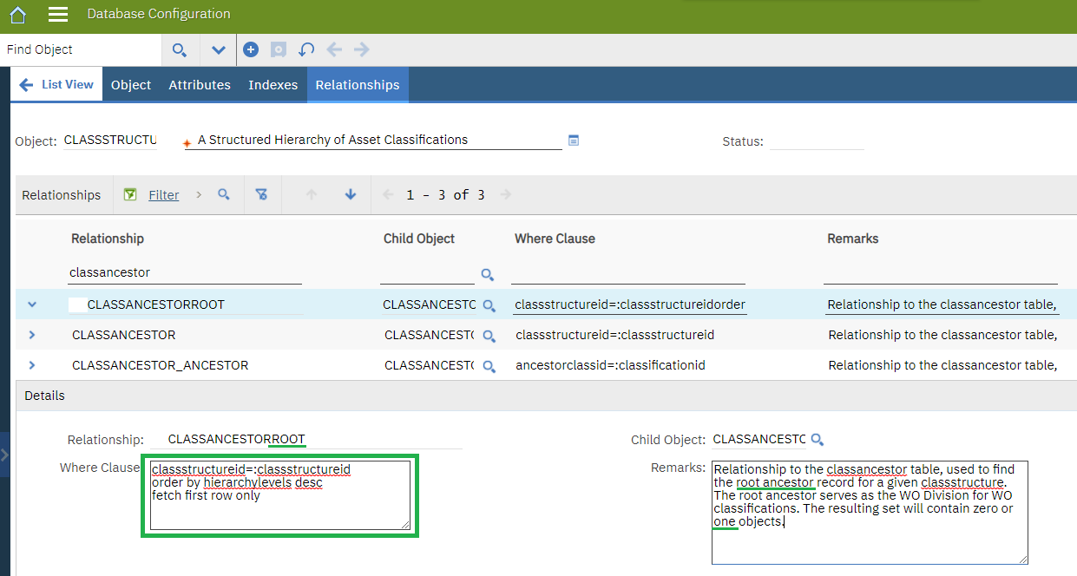1077x576 pixels.
Task: Open the navigation hamburger menu
Action: click(x=57, y=14)
